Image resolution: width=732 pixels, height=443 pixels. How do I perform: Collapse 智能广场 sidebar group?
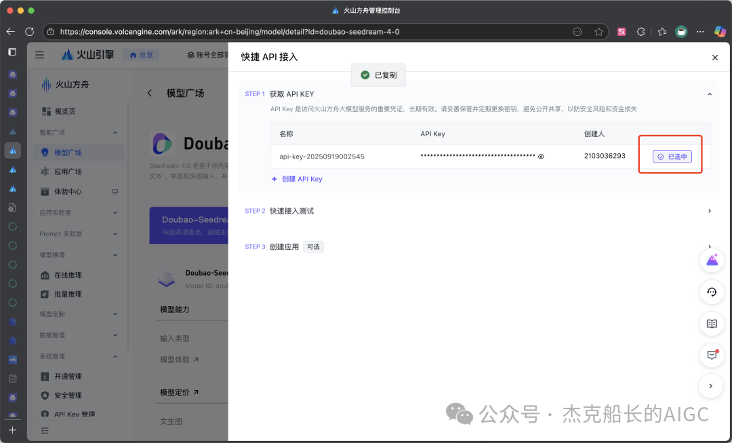[115, 133]
